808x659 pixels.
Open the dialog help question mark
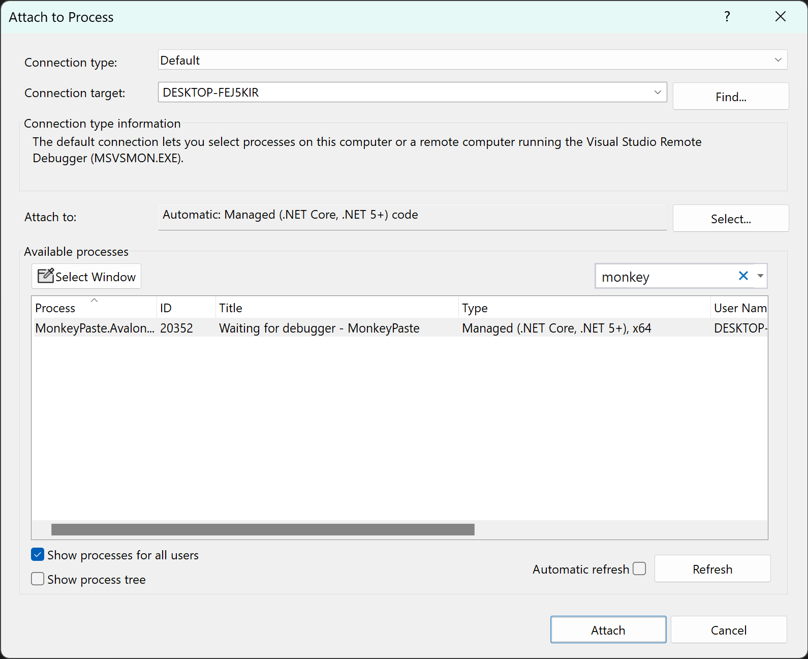coord(727,17)
